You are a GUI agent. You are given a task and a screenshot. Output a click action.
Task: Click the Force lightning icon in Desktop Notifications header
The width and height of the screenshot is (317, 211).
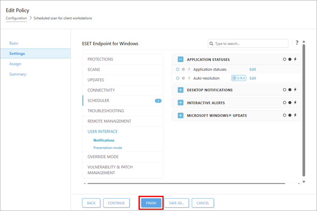point(295,90)
